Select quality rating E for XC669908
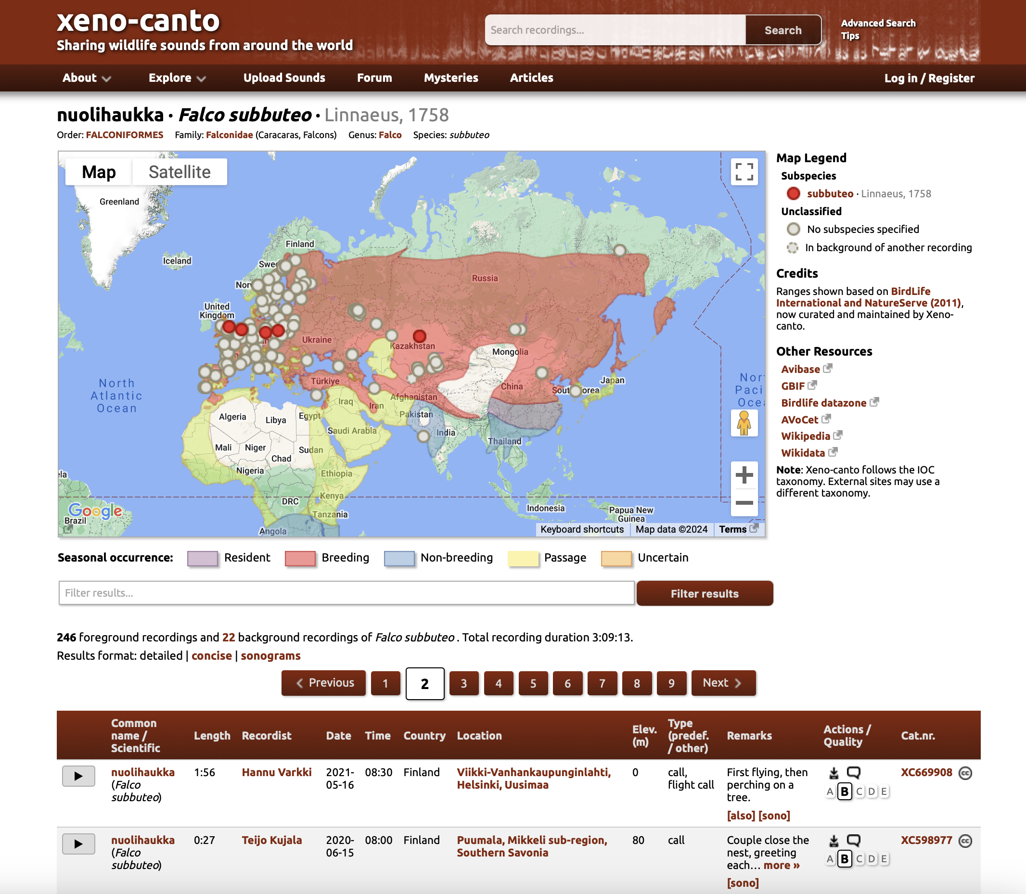 (x=884, y=791)
